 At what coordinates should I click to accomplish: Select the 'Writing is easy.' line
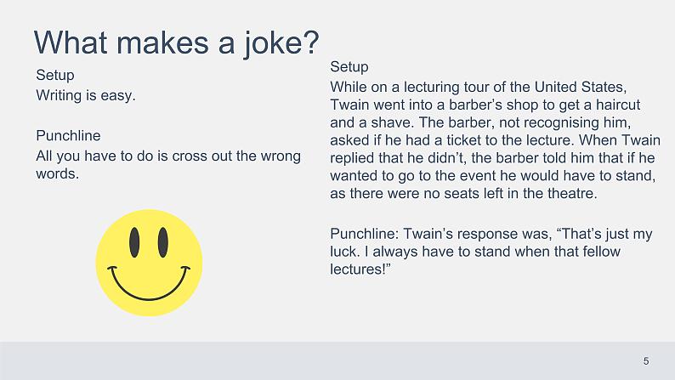[x=86, y=95]
